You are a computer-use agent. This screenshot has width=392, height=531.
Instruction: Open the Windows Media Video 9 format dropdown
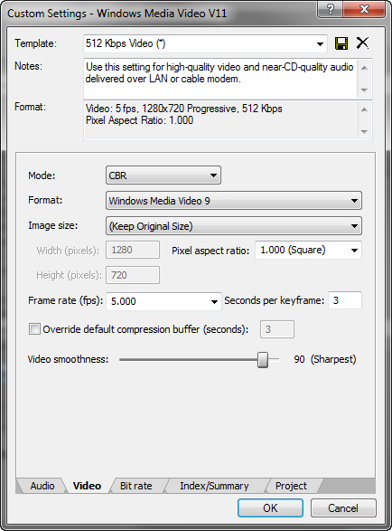coord(234,201)
